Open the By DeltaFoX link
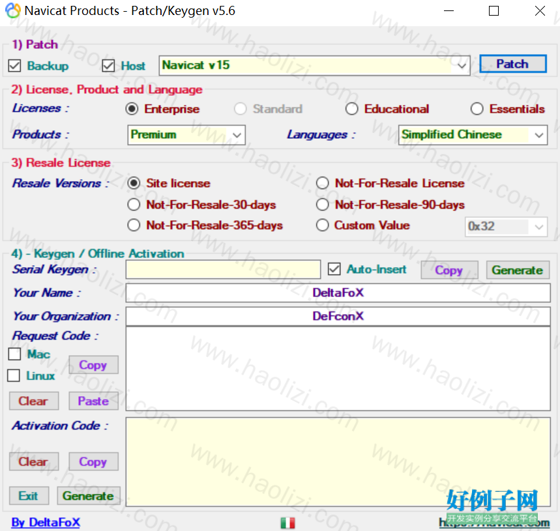Screen dimensions: 560x531 (46, 523)
